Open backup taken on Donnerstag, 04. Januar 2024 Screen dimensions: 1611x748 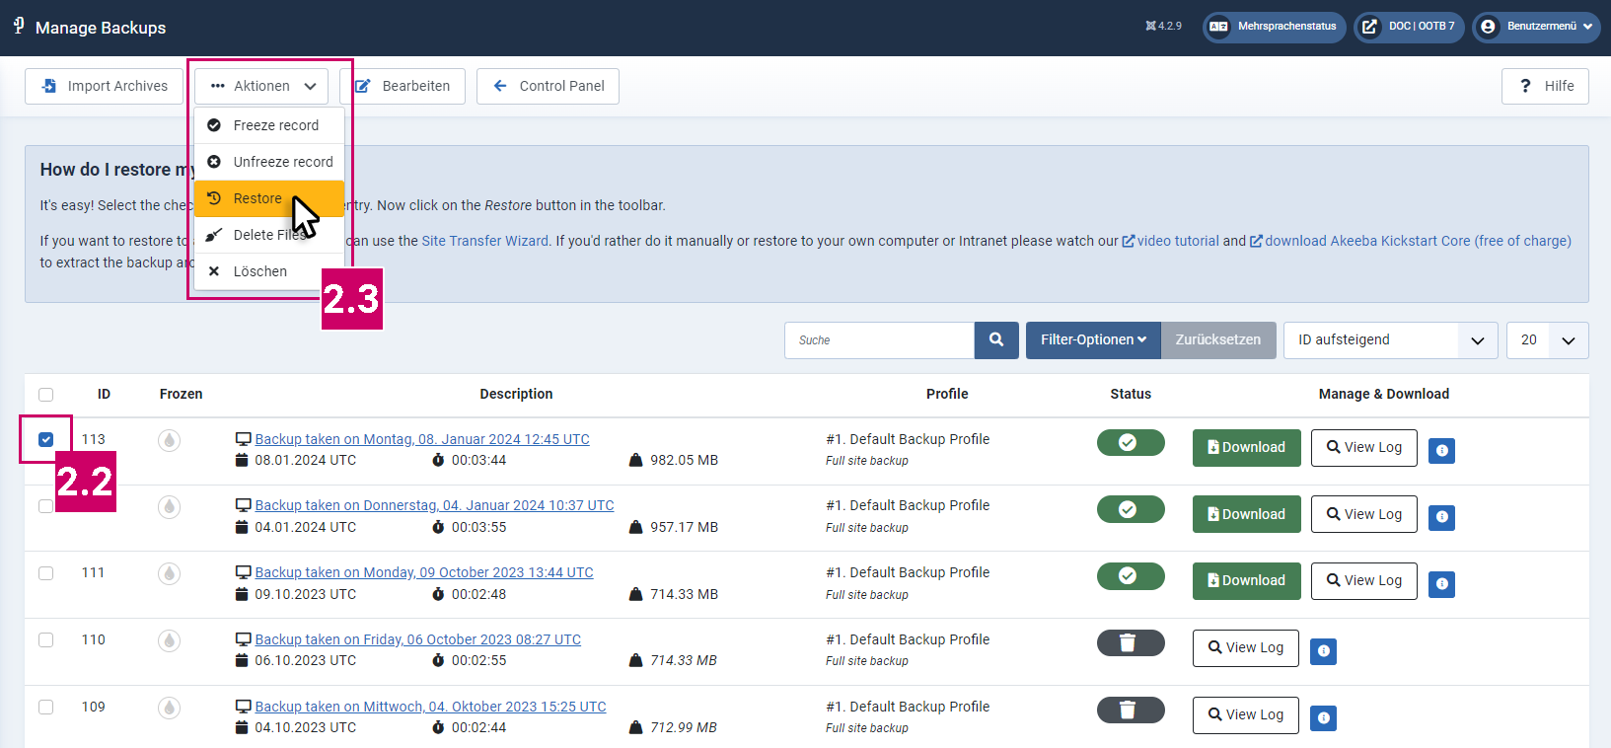[x=434, y=505]
